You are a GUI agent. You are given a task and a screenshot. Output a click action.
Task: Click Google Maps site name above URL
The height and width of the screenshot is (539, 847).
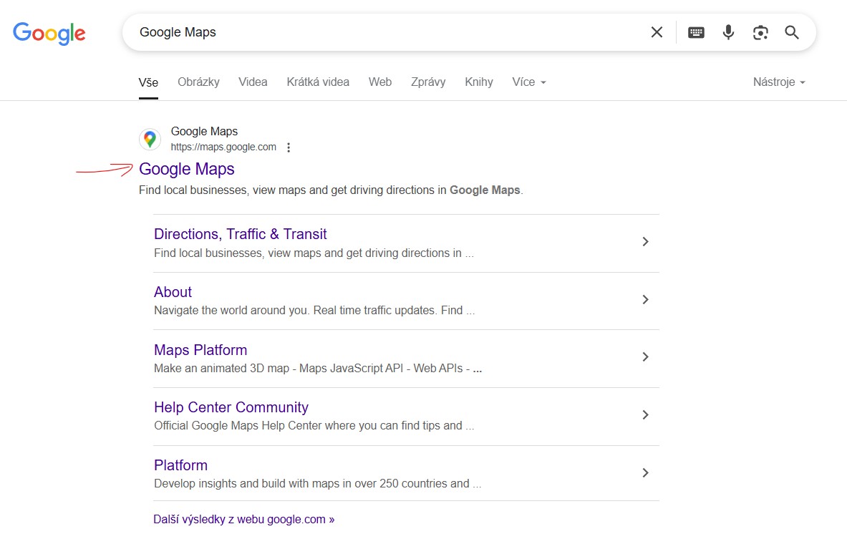[204, 131]
